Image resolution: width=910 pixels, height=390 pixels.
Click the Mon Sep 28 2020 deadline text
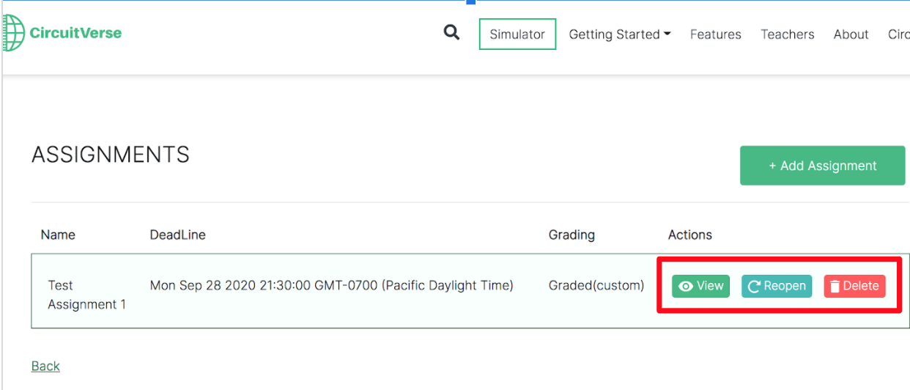331,285
